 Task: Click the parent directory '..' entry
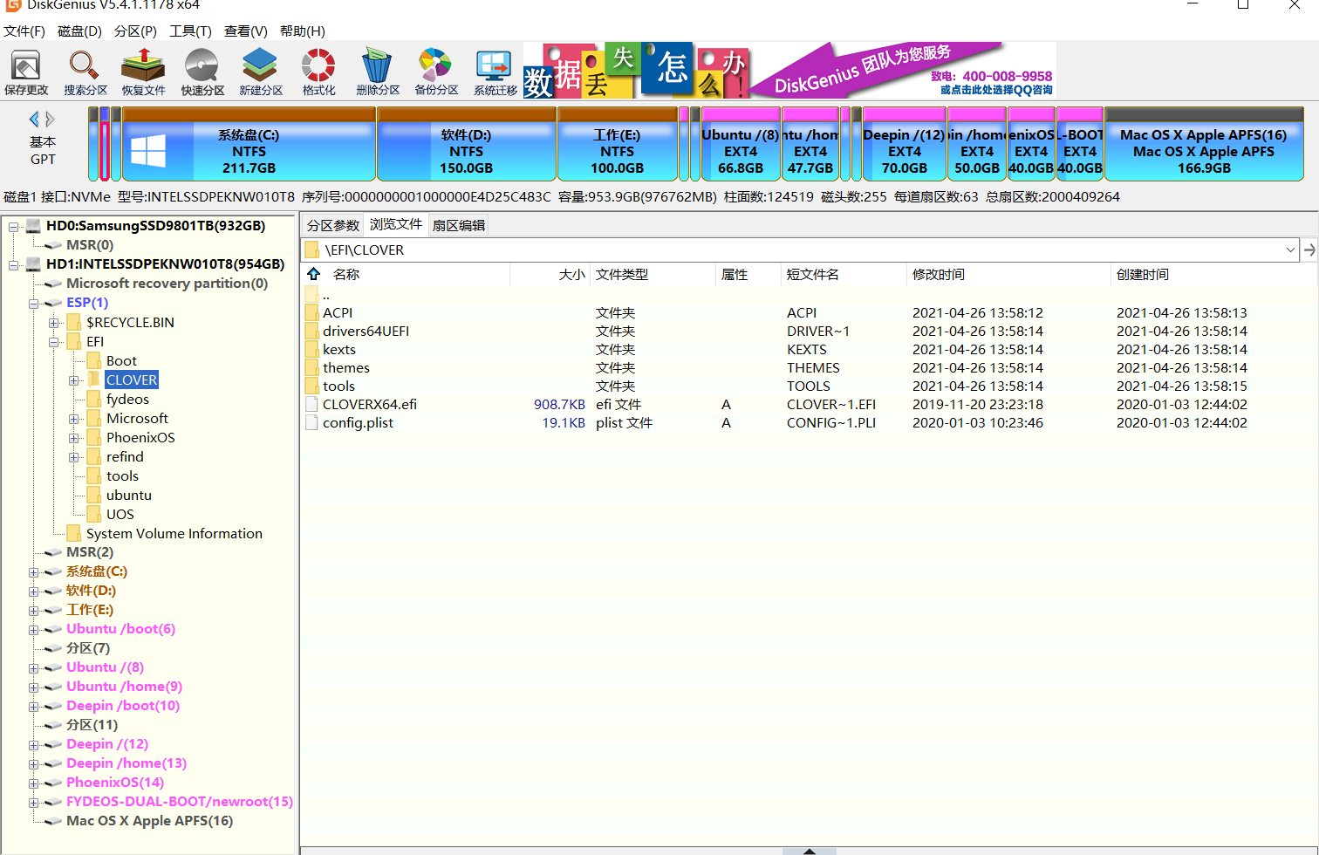click(326, 294)
